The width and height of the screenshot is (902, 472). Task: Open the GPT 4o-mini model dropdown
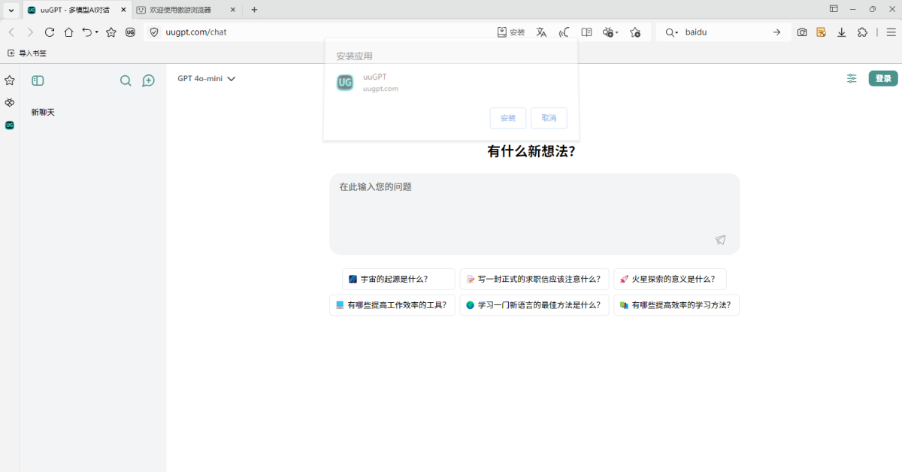click(205, 78)
